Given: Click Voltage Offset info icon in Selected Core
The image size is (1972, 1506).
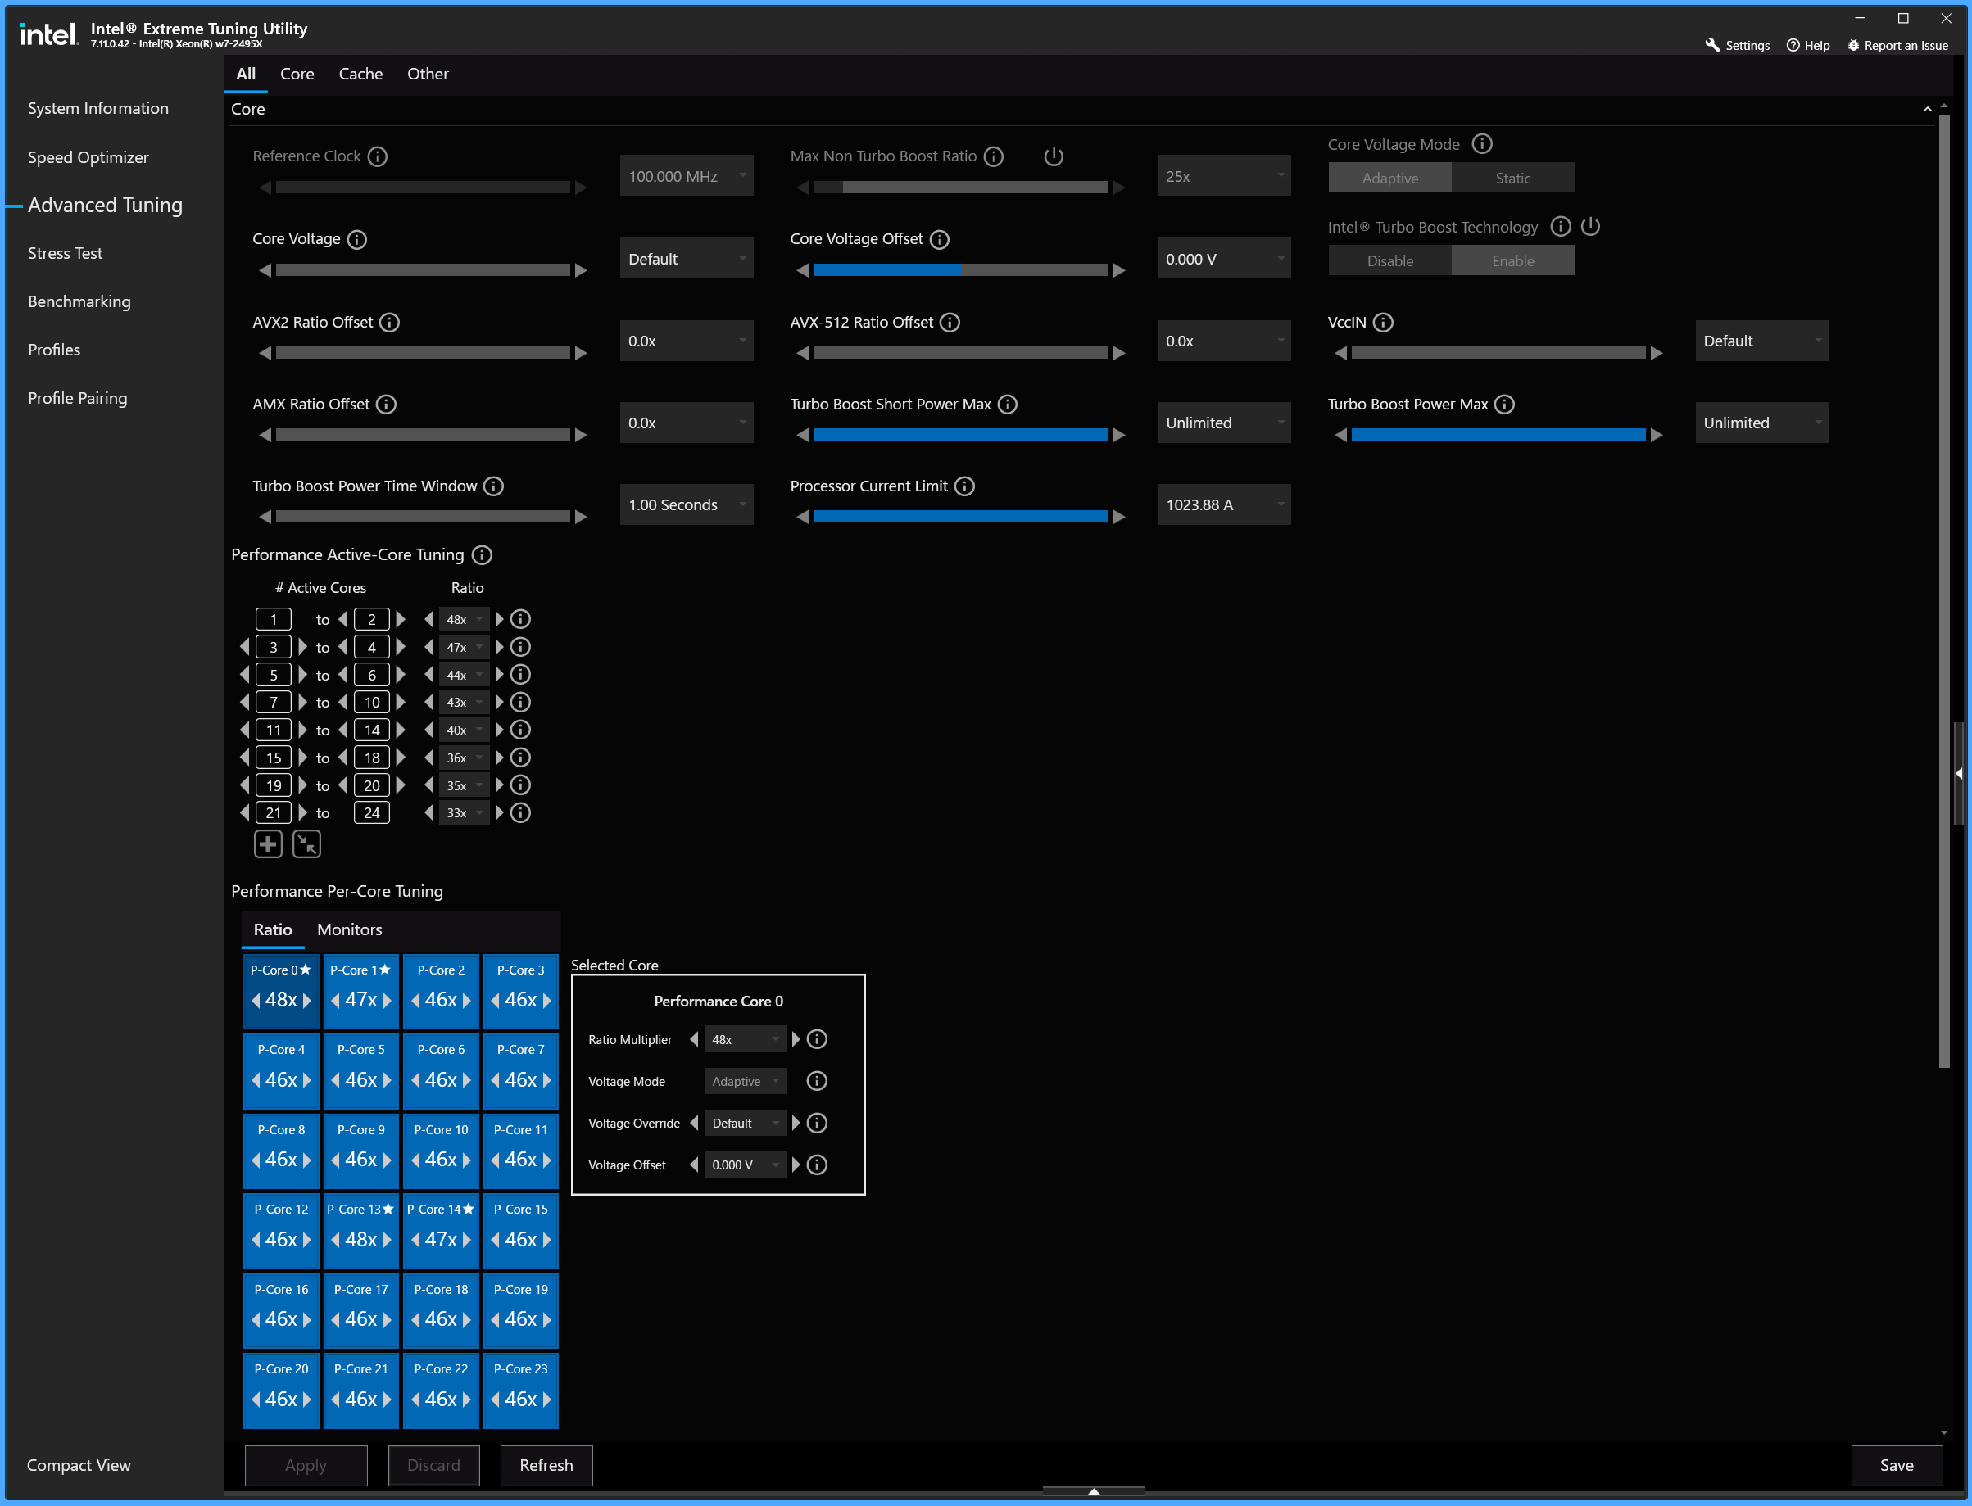Looking at the screenshot, I should tap(817, 1165).
